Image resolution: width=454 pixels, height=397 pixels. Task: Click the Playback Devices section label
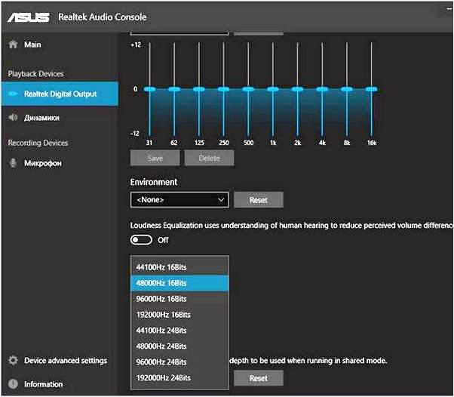pos(35,74)
